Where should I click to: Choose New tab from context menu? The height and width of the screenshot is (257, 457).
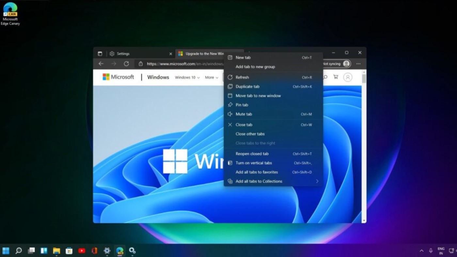click(273, 57)
